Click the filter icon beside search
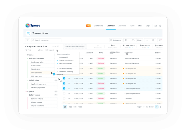 (x=27, y=40)
